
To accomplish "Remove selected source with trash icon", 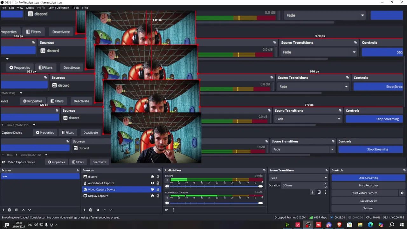I will point(91,210).
